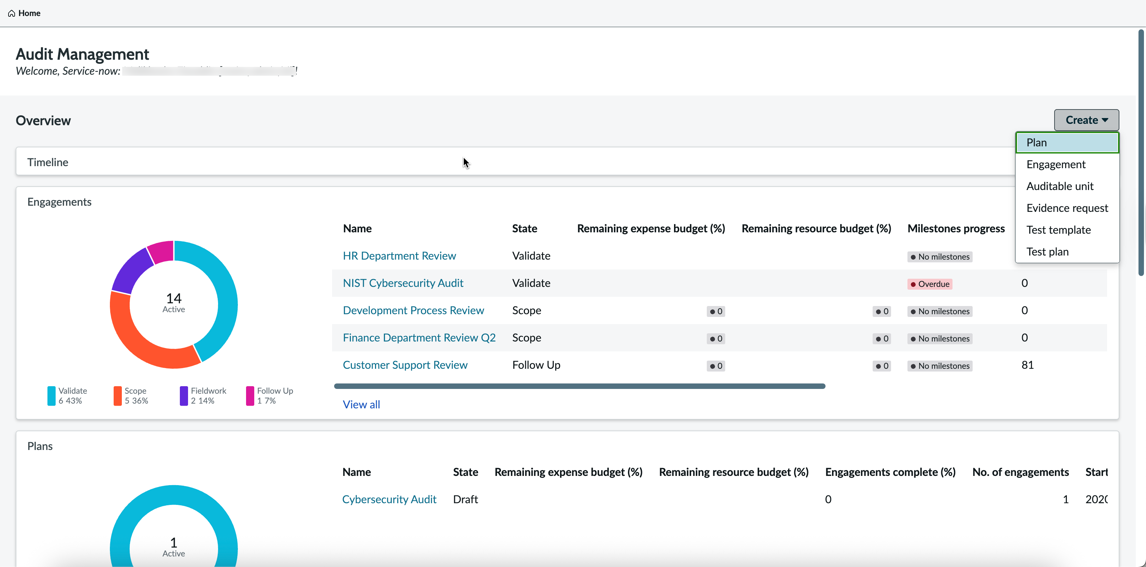Click the Scope orange legend swatch
This screenshot has height=567, width=1146.
(117, 396)
